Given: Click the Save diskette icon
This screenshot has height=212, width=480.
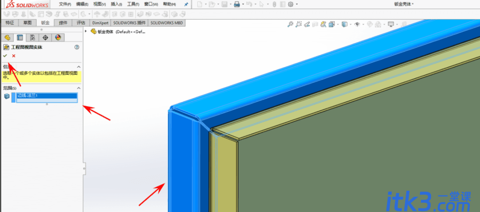Looking at the screenshot, I should (224, 4).
